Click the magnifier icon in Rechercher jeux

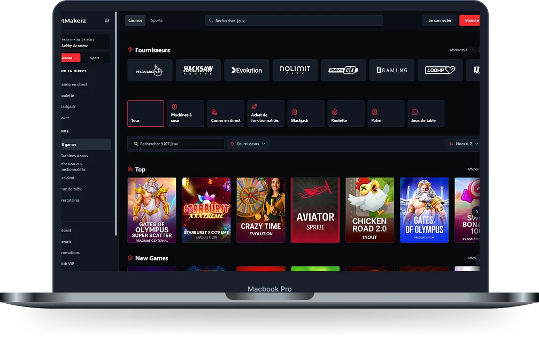click(211, 21)
